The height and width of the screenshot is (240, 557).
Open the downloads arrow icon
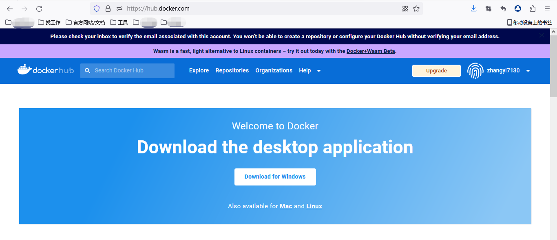473,9
